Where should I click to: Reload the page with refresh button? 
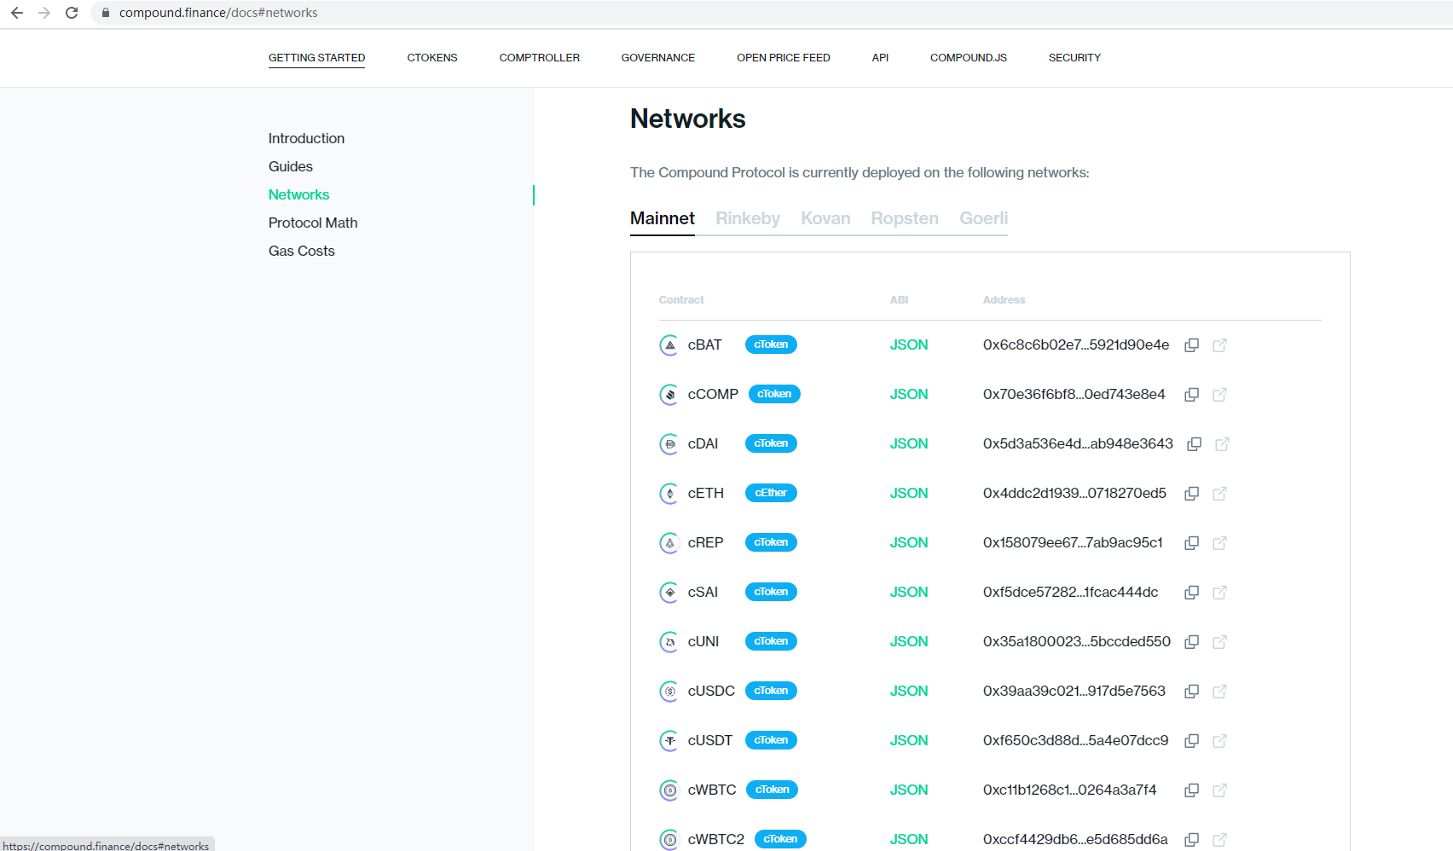tap(72, 13)
